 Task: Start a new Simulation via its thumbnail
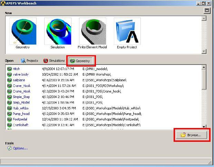click(58, 31)
